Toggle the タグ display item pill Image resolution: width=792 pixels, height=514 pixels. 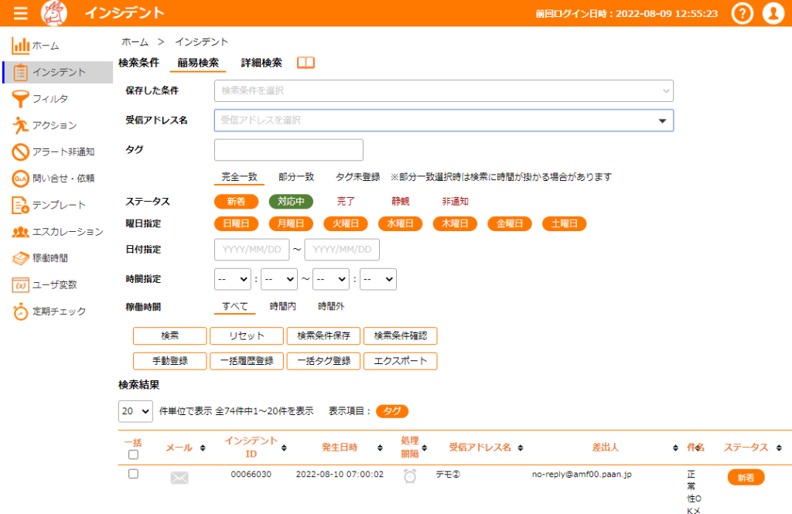click(392, 411)
